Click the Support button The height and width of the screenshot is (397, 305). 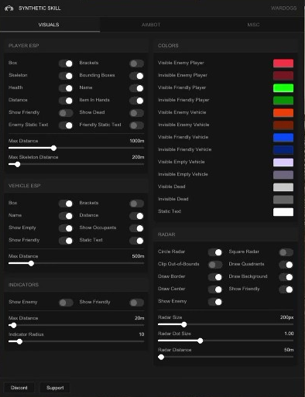(55, 388)
